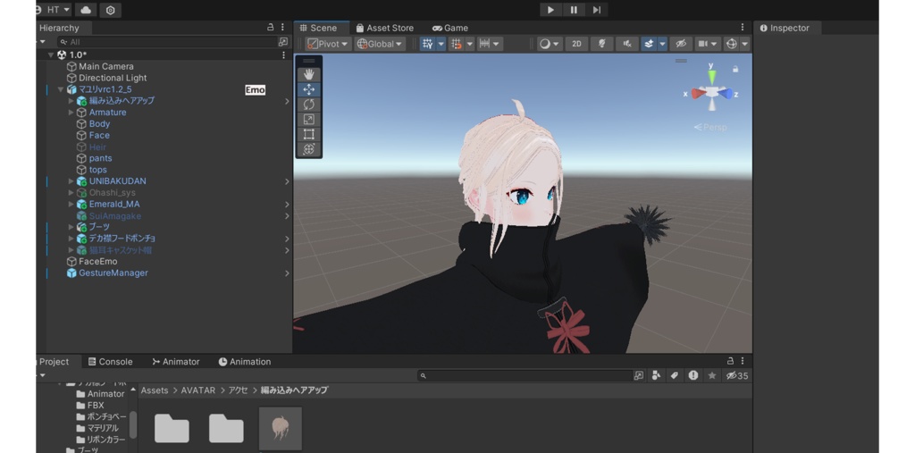Lock the Hierarchy panel
The width and height of the screenshot is (915, 453).
pyautogui.click(x=270, y=28)
